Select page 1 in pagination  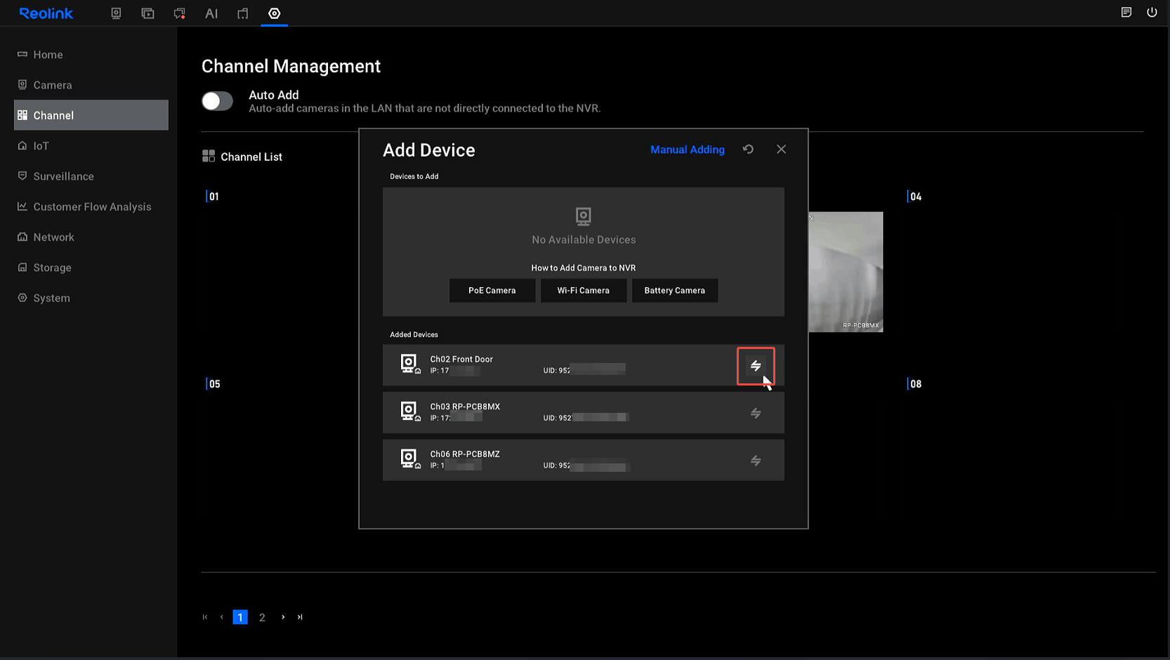coord(240,617)
